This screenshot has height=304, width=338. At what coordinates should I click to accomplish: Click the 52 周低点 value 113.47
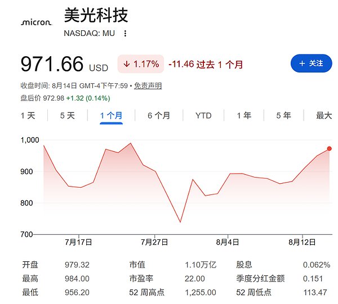point(315,293)
